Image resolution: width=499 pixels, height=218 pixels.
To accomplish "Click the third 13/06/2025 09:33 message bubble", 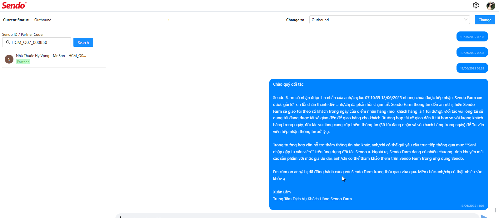I will coord(472,68).
